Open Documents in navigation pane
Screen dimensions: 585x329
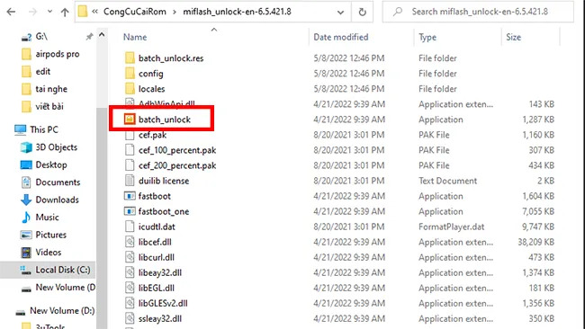[58, 182]
